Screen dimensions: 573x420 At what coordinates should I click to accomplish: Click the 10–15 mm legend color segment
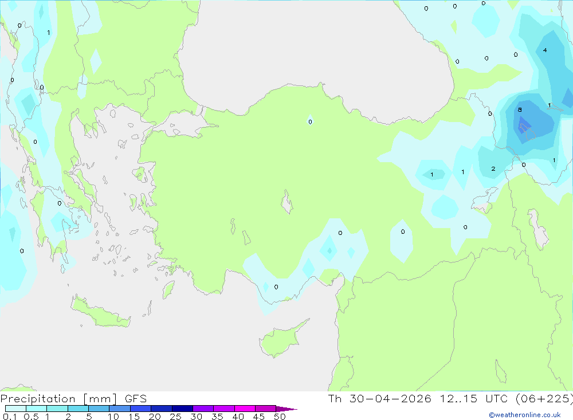pos(120,409)
